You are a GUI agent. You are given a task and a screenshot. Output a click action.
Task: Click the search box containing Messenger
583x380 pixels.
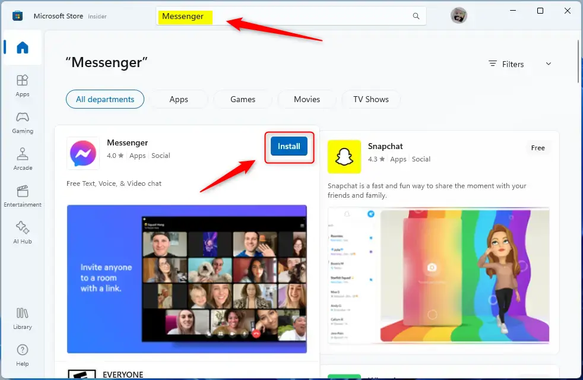click(x=291, y=16)
